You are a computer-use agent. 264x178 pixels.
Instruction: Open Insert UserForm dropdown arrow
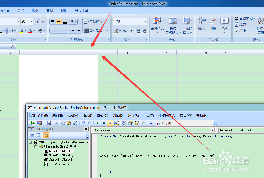click(44, 123)
